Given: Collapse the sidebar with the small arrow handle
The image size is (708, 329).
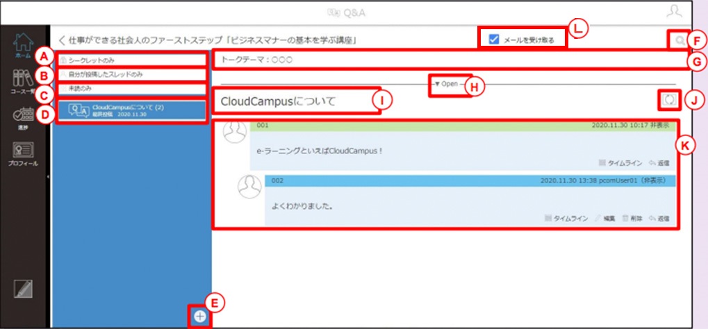Looking at the screenshot, I should 49,177.
